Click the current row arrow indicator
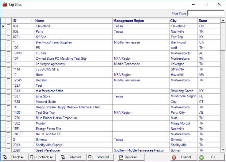This screenshot has height=162, width=226. 3,26
